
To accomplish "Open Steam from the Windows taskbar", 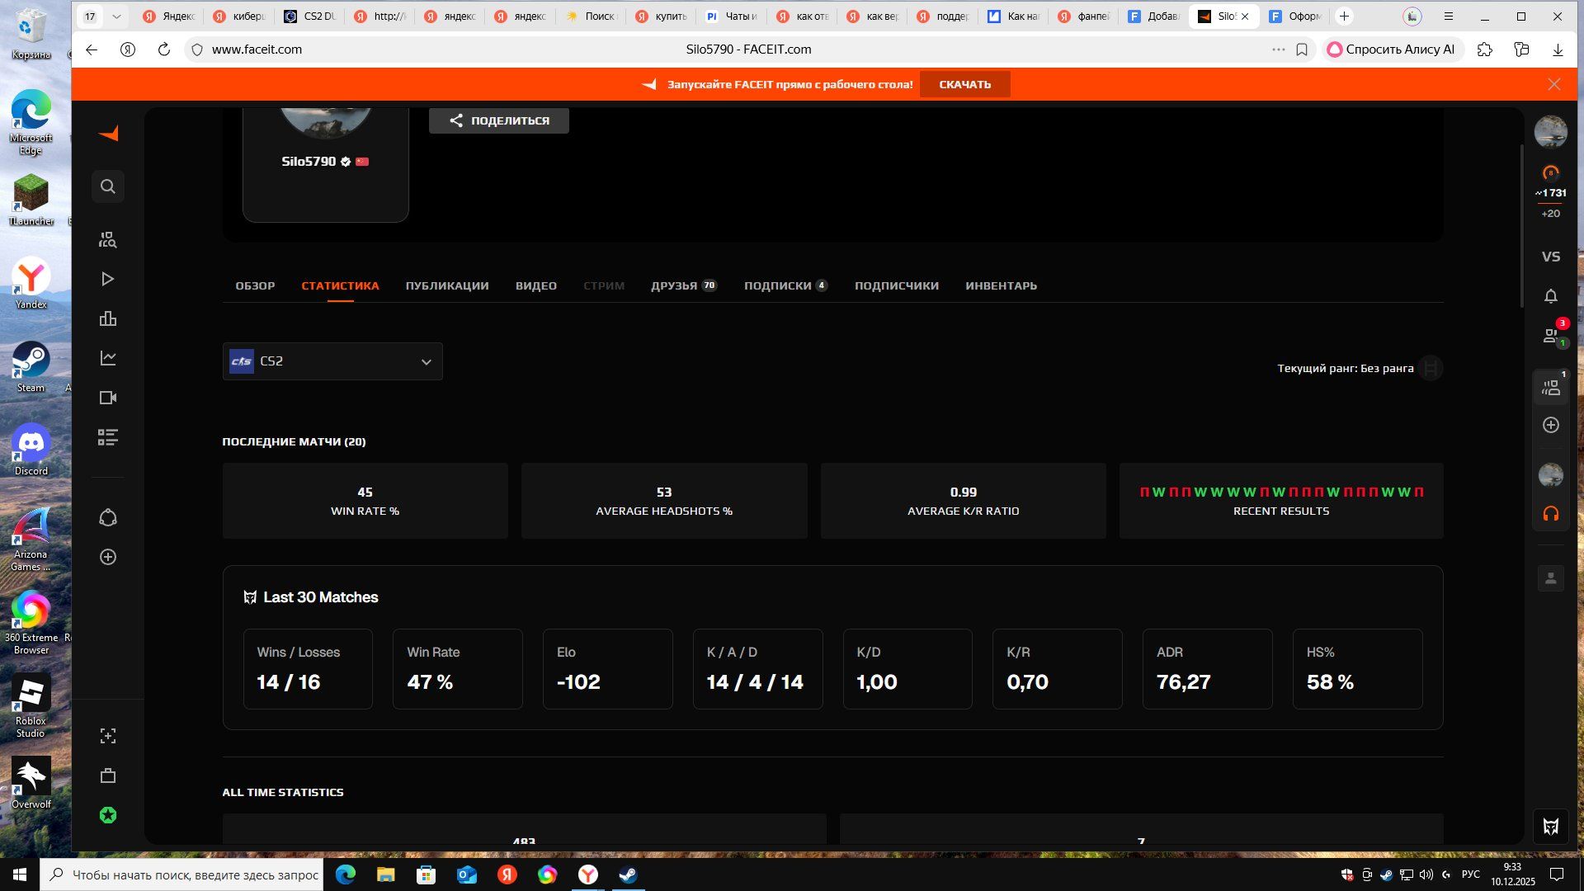I will [x=628, y=874].
